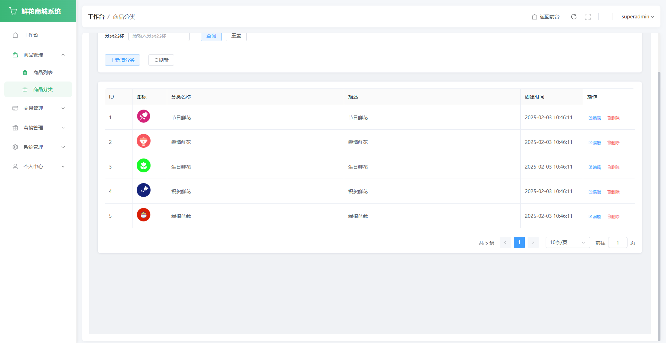Click the 新增分类 button
The image size is (666, 343).
tap(122, 60)
